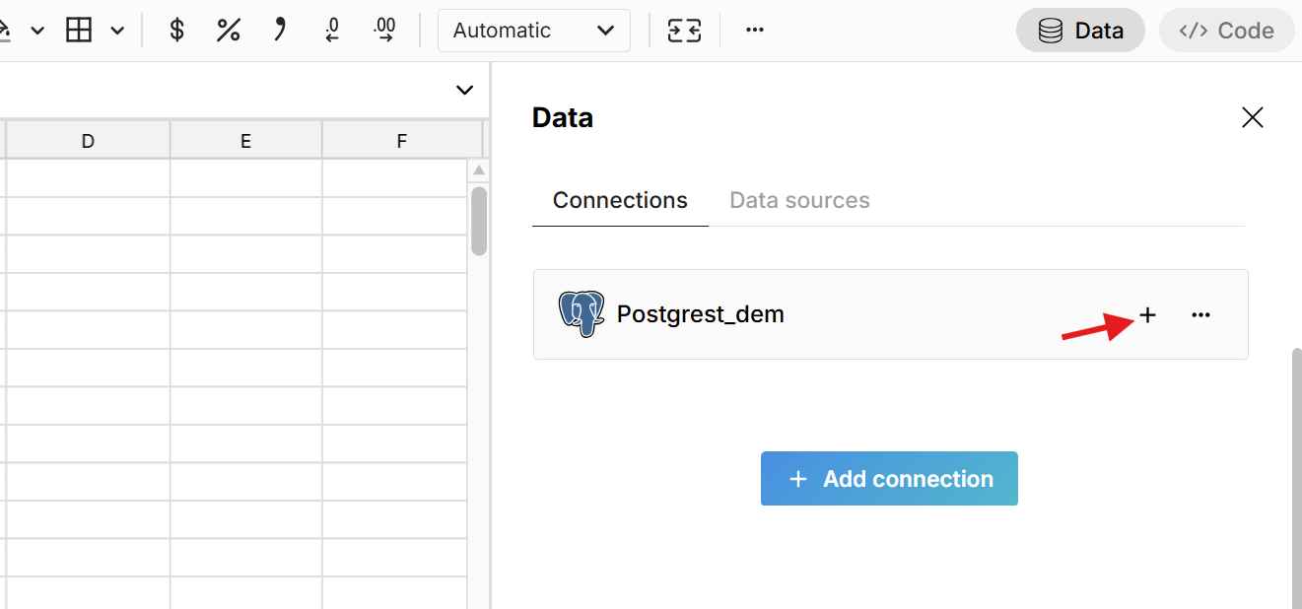The image size is (1302, 609).
Task: Click the Add connection button
Action: (889, 479)
